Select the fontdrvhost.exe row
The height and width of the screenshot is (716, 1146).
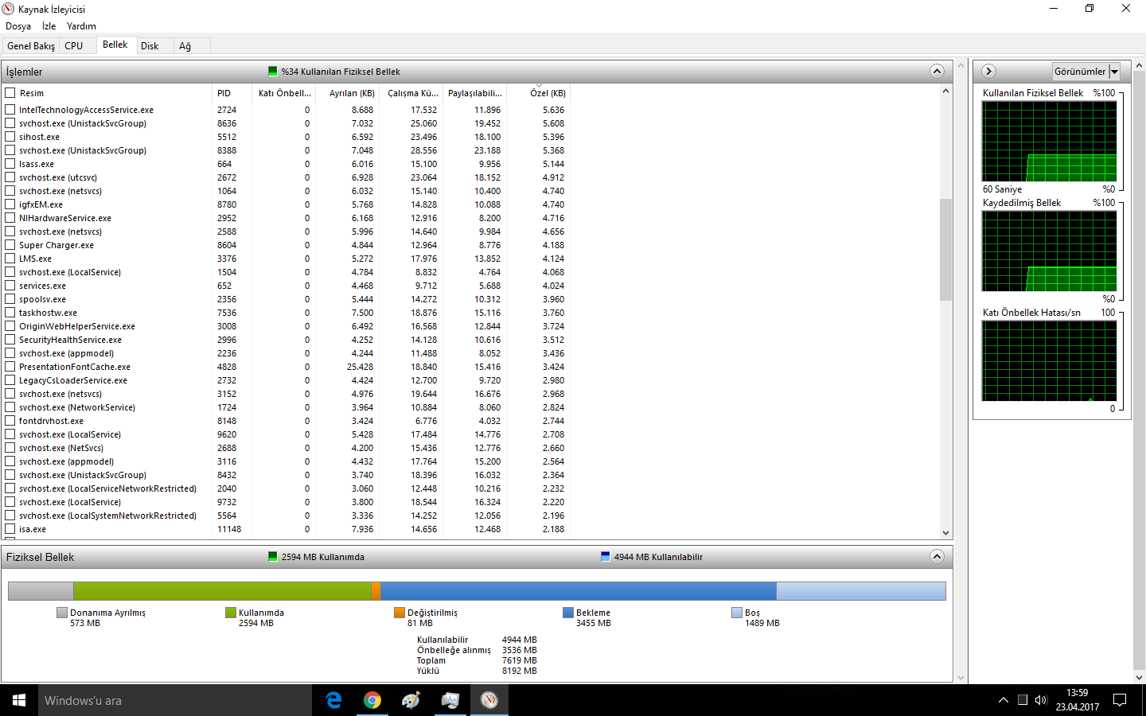(x=286, y=421)
